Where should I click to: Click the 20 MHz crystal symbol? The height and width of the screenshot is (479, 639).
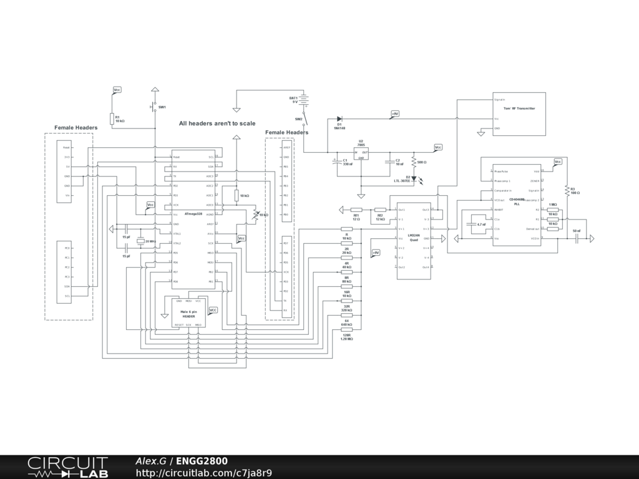[140, 241]
